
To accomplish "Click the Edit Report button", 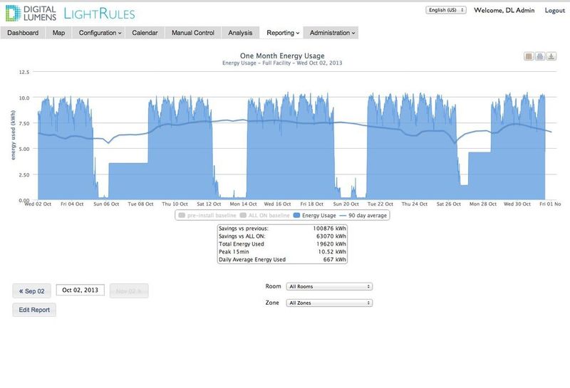I will click(x=34, y=310).
